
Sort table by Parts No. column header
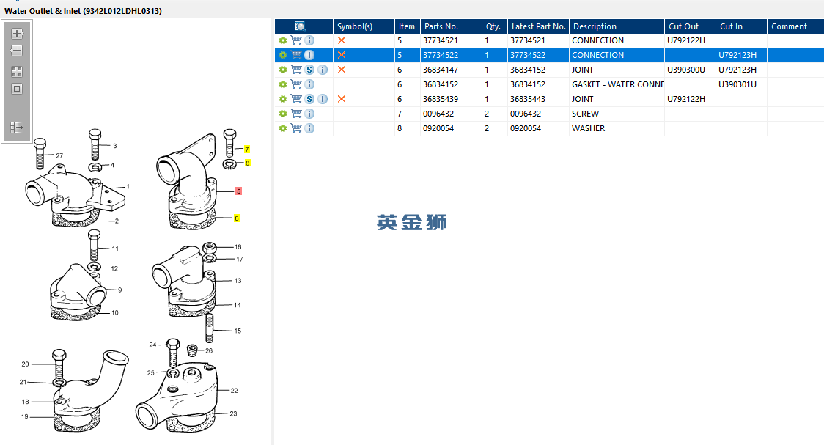[x=441, y=26]
